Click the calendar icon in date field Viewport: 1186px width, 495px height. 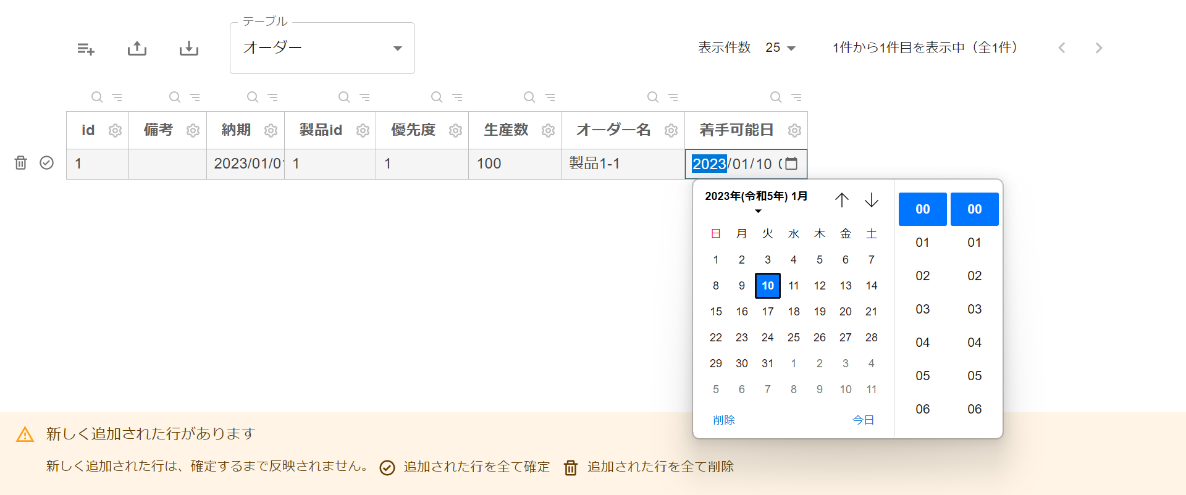tap(791, 164)
